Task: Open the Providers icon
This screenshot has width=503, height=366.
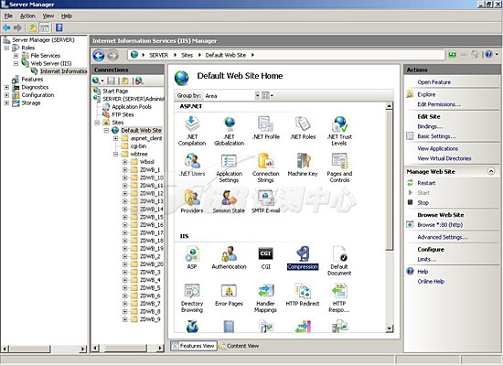Action: pyautogui.click(x=192, y=201)
